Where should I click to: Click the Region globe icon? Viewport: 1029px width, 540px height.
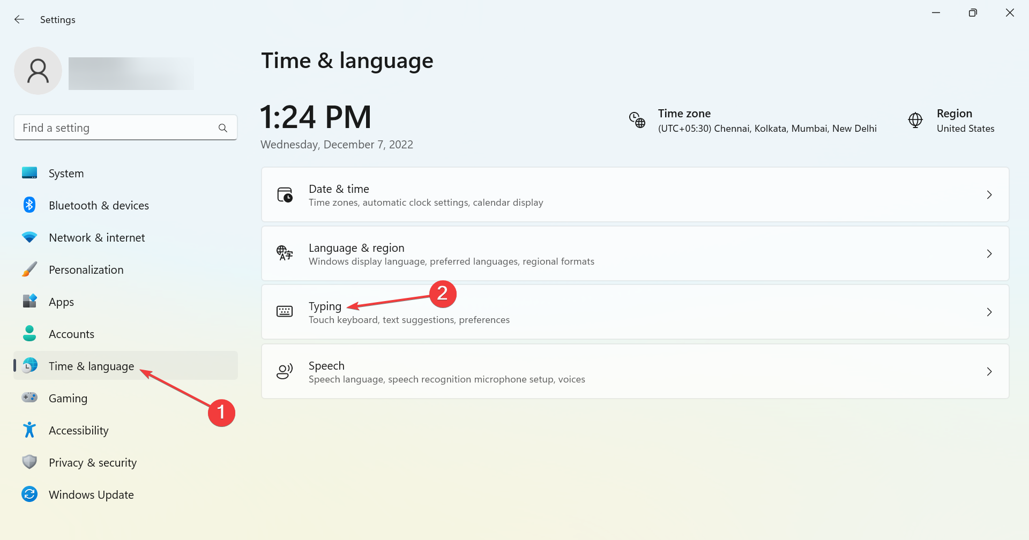pos(915,120)
